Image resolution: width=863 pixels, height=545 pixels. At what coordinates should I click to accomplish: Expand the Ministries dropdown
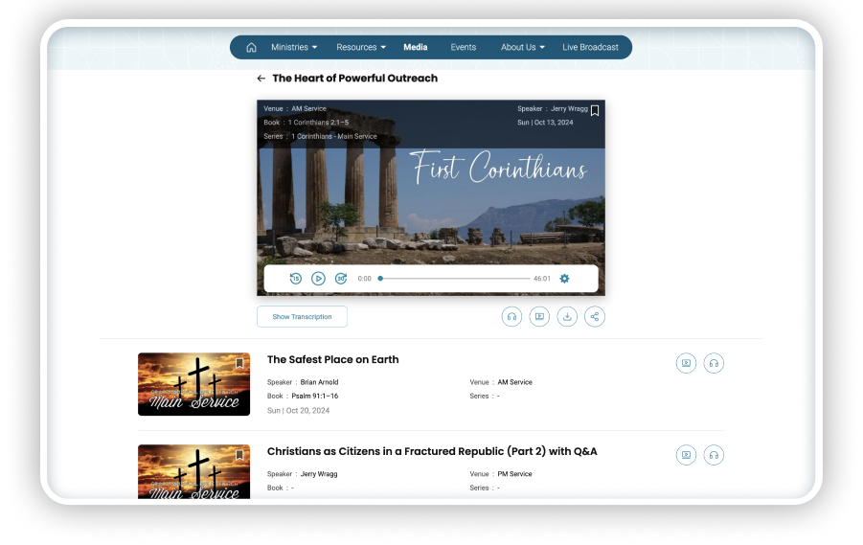(x=294, y=47)
